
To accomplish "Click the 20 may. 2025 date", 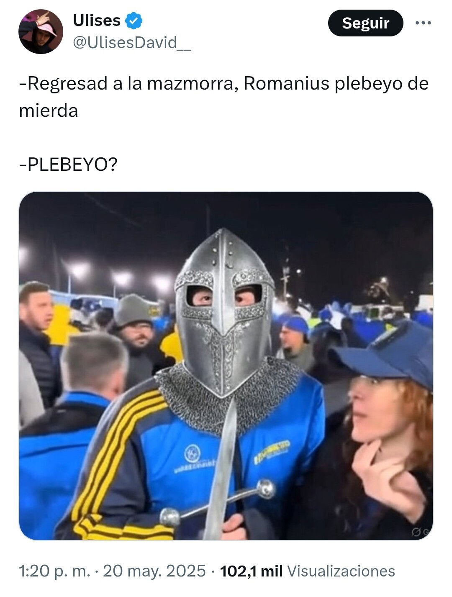I will click(x=154, y=571).
